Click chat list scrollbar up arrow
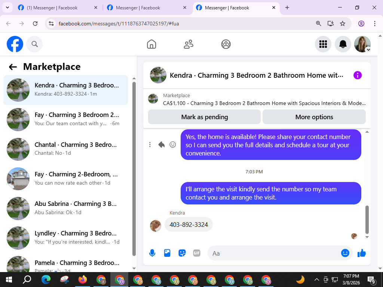Image resolution: width=383 pixels, height=287 pixels. pyautogui.click(x=134, y=78)
